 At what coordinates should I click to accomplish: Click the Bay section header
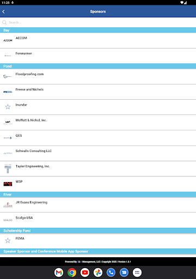tap(98, 30)
